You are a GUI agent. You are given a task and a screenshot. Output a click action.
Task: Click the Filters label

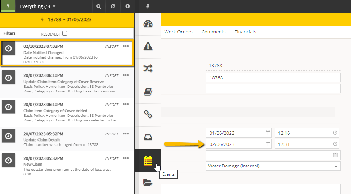pyautogui.click(x=9, y=33)
